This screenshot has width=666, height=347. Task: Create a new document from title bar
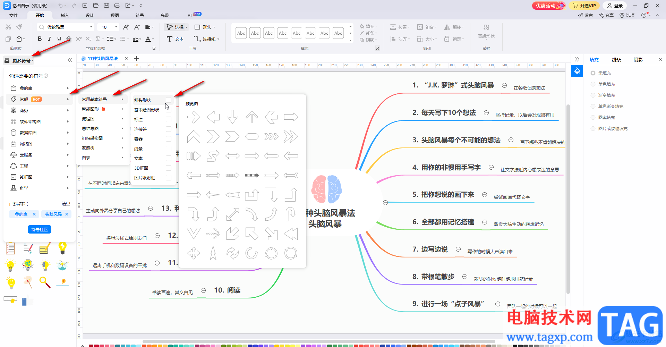click(x=85, y=6)
